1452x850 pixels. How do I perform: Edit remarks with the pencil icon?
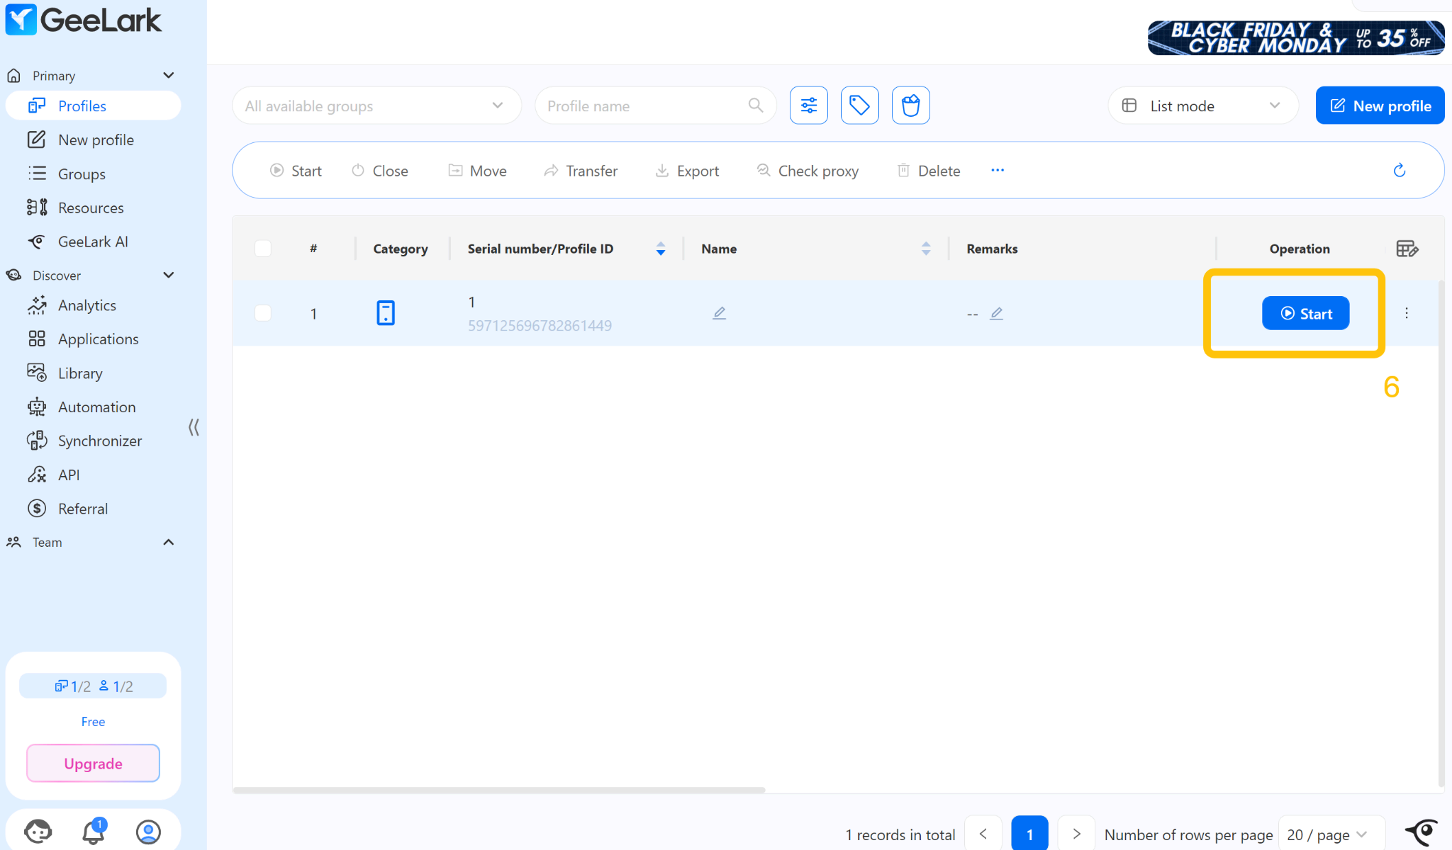click(x=996, y=313)
